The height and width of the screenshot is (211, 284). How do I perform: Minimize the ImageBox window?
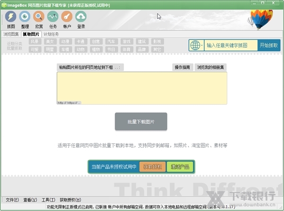(x=255, y=3)
